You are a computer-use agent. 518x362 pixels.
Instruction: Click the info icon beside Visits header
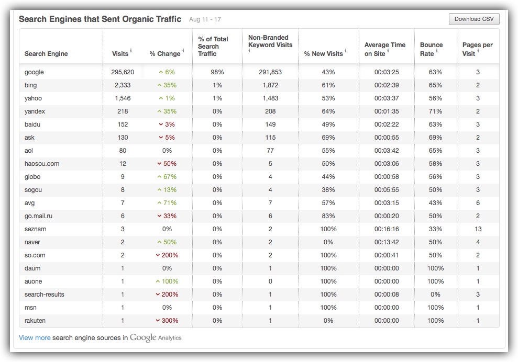point(131,51)
